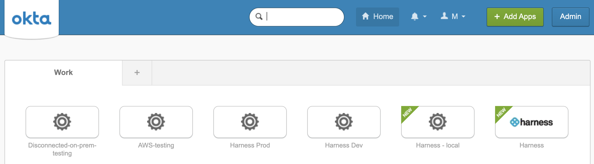Launch the AWS-testing app gear tile
This screenshot has height=164, width=594.
pos(156,122)
